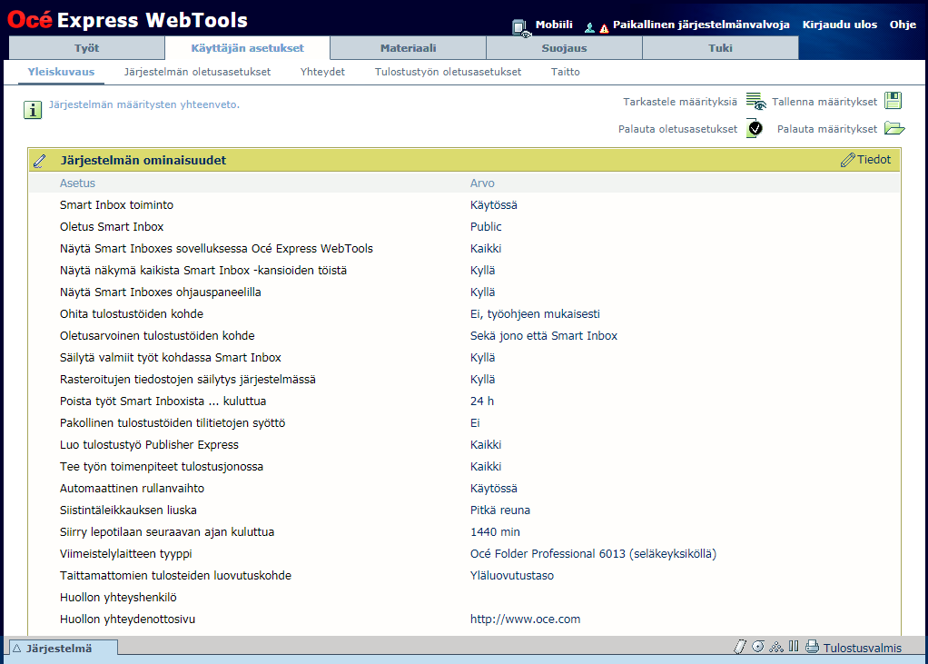Click the Palauta oletusasetukset link
The image size is (928, 664).
coord(677,129)
